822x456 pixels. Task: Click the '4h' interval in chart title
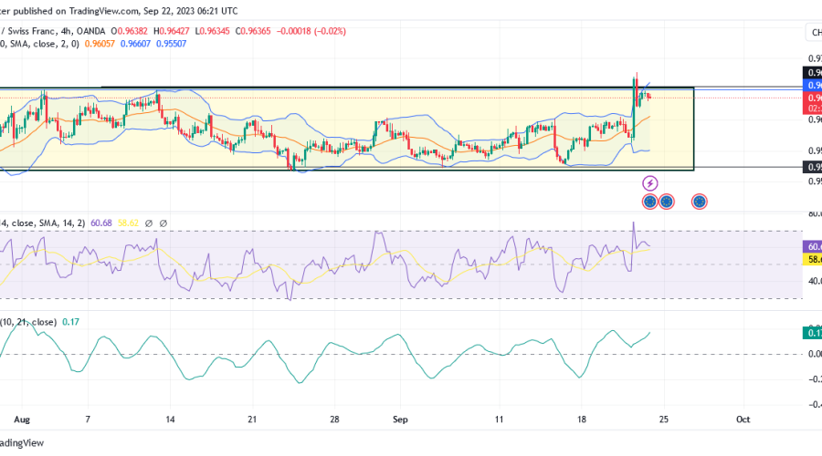(x=66, y=31)
